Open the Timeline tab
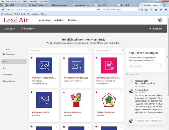Screen dimensions: 169x130 coord(72,20)
